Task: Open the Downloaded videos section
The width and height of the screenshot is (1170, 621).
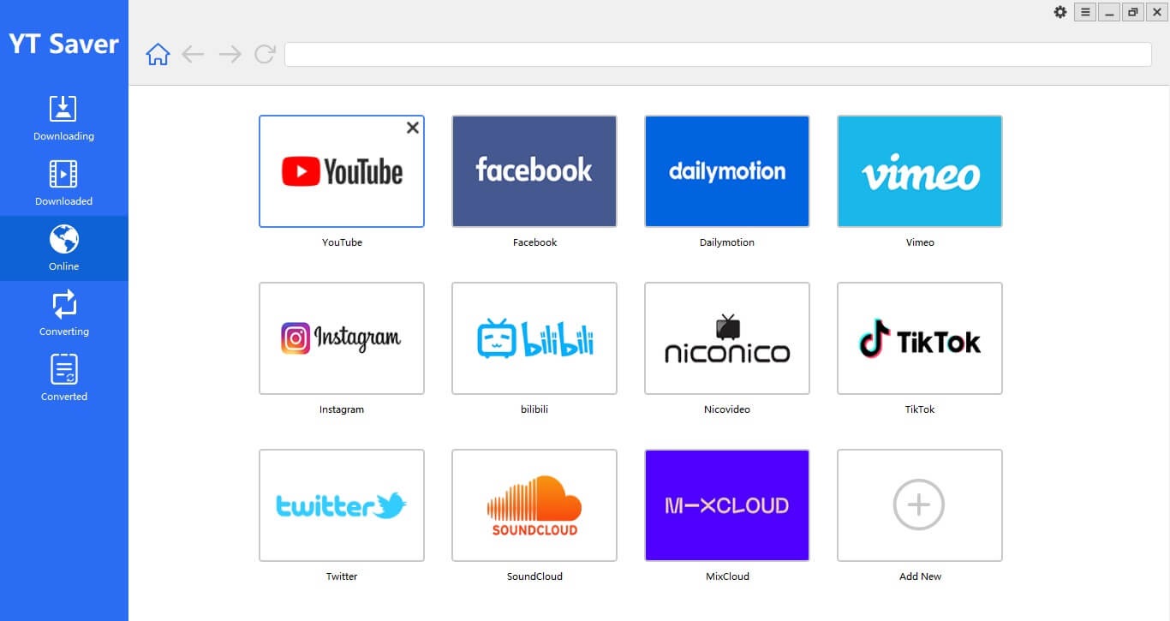Action: 63,182
